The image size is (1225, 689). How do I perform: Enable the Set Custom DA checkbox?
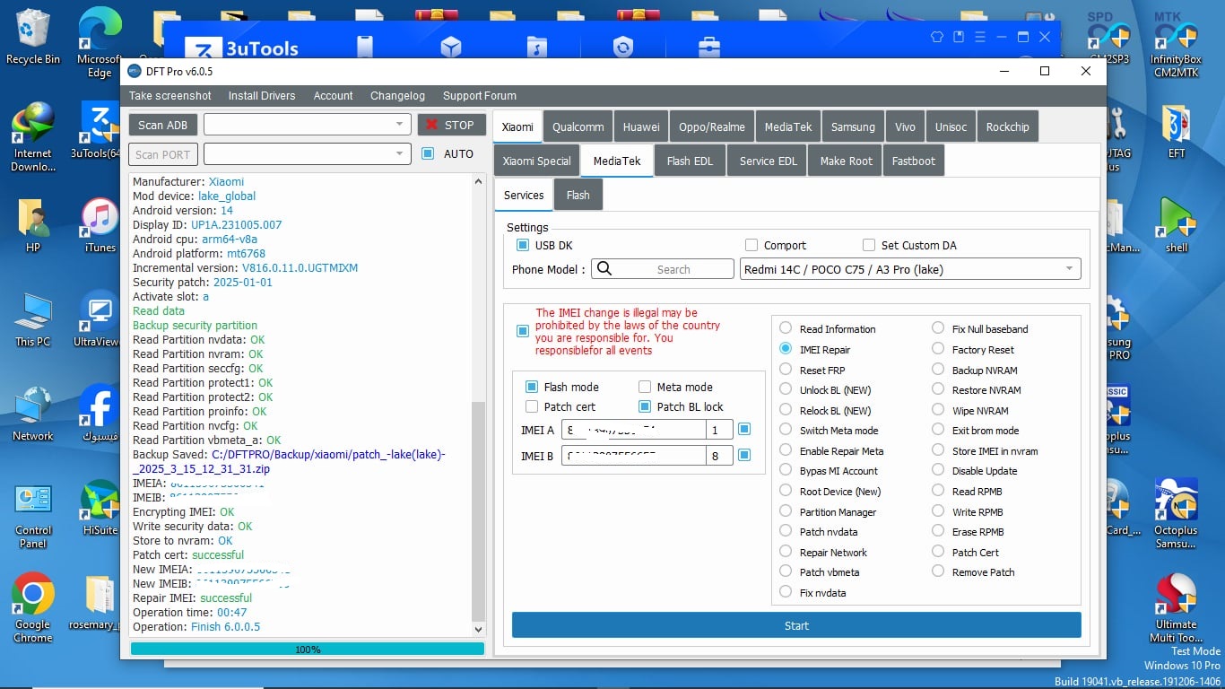click(868, 245)
